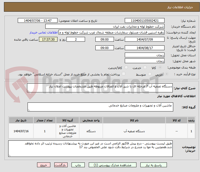
Task: Click the 'گروه کالا' text box
Action: click(100, 107)
